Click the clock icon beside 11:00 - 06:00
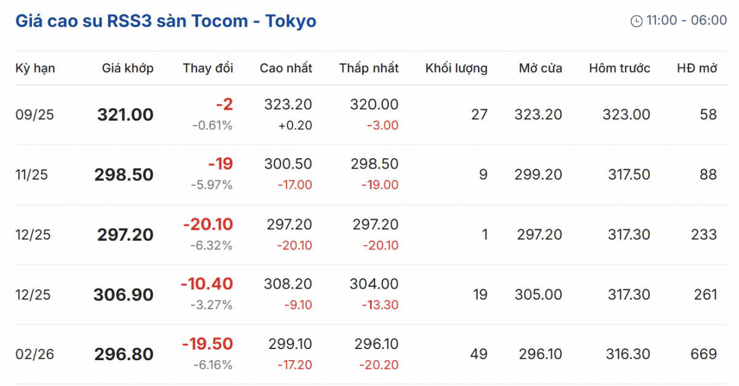Screen dimensions: 739x386 [637, 22]
